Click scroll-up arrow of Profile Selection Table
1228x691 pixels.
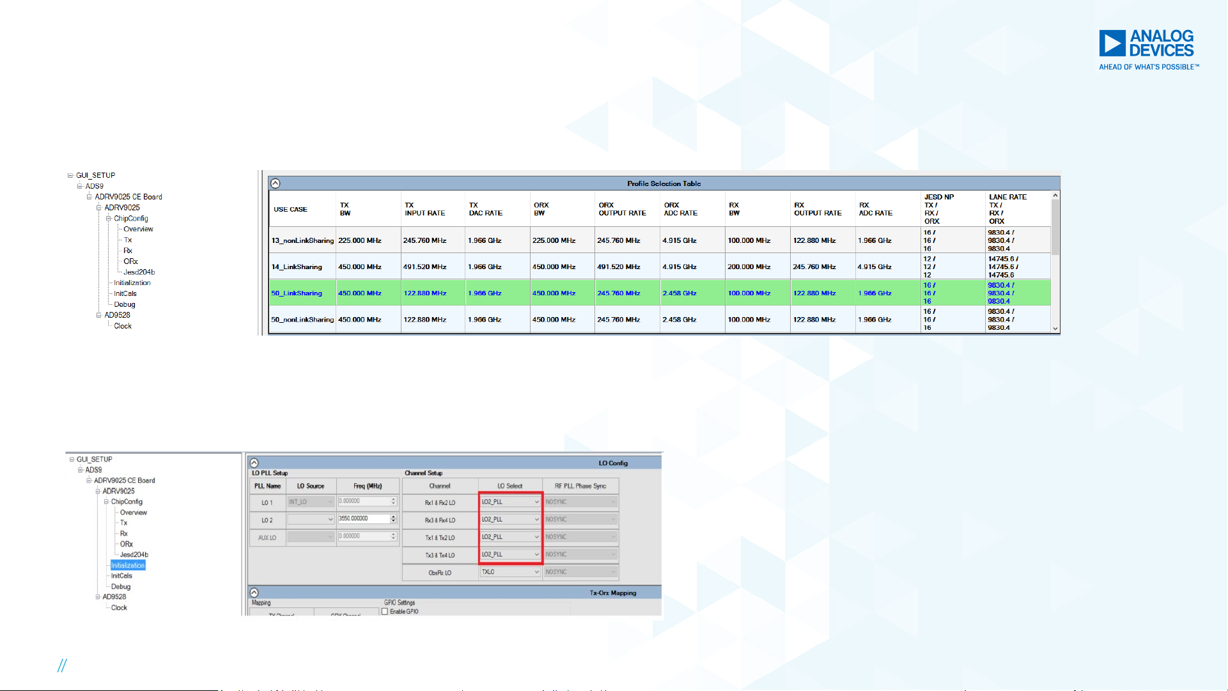coord(1055,195)
